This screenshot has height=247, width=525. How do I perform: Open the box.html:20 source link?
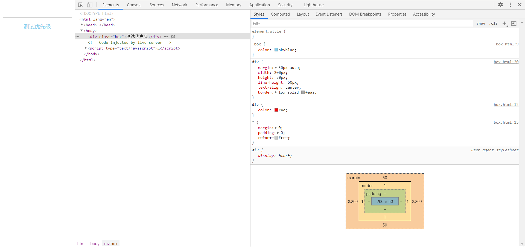506,62
